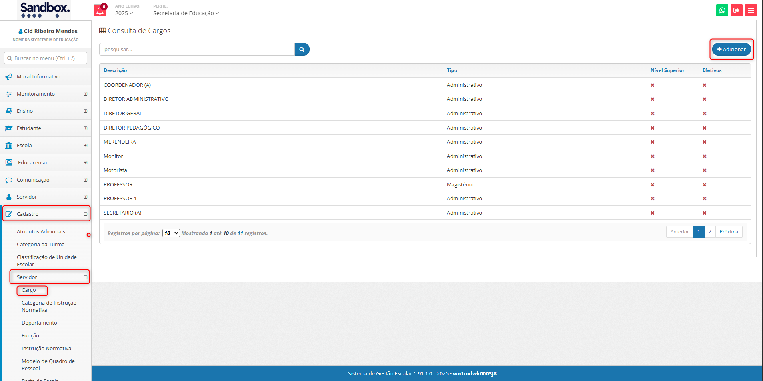Collapse the Cadastro menu section
763x381 pixels.
85,214
